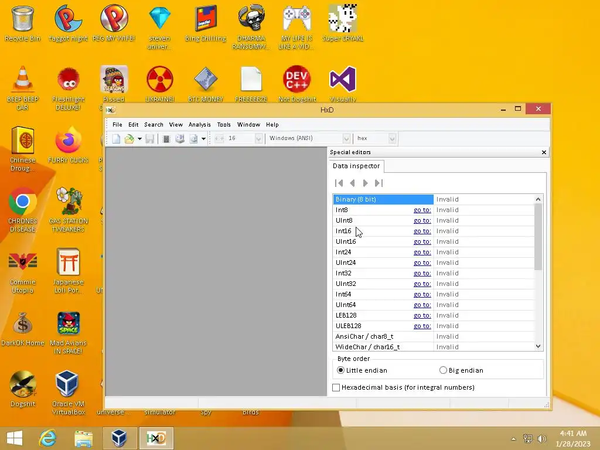Click go to link for LEB128

(422, 315)
